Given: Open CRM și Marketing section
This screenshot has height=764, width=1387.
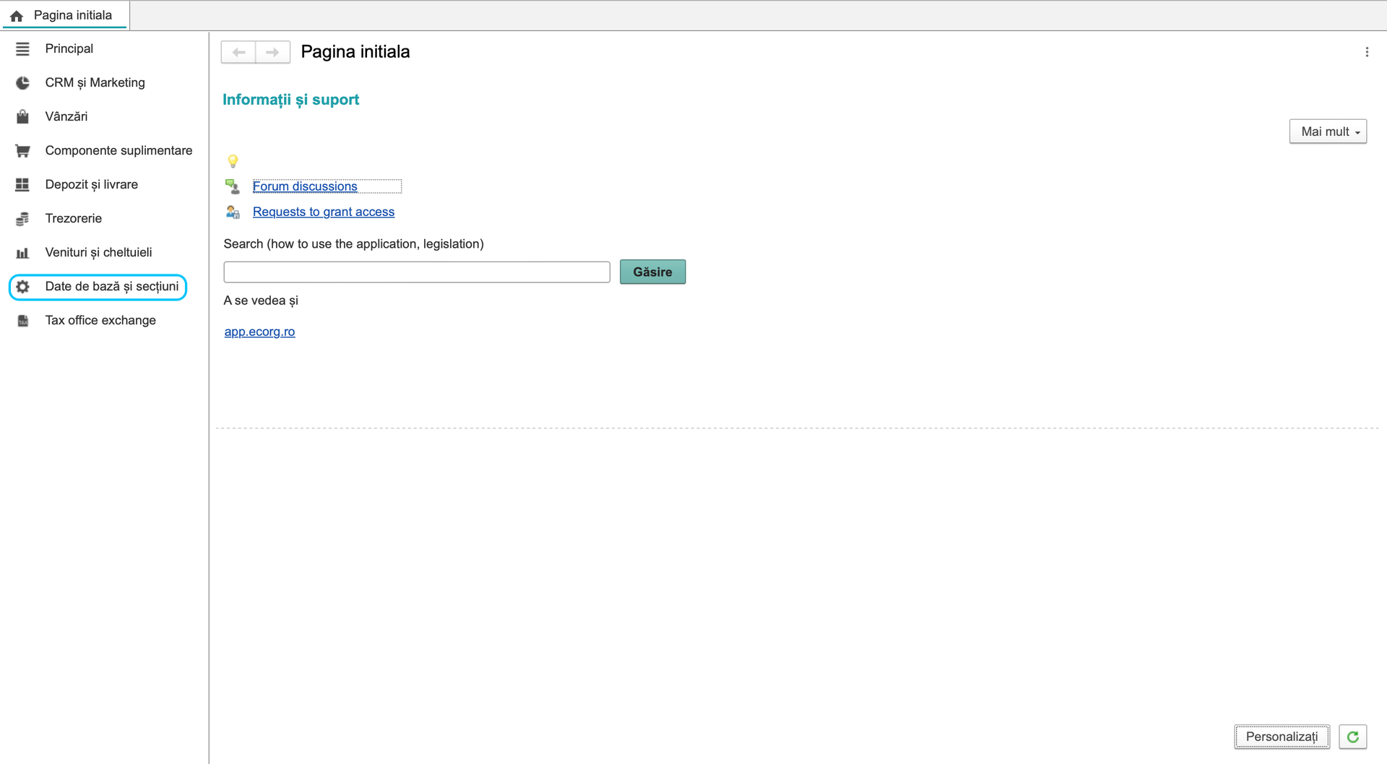Looking at the screenshot, I should coord(95,82).
